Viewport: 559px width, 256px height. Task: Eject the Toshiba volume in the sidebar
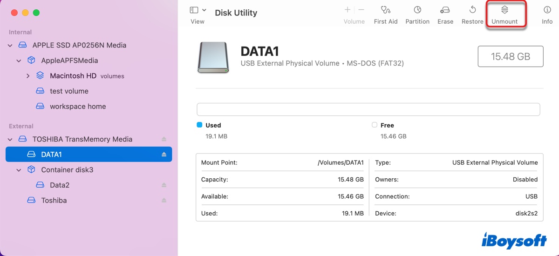click(164, 201)
